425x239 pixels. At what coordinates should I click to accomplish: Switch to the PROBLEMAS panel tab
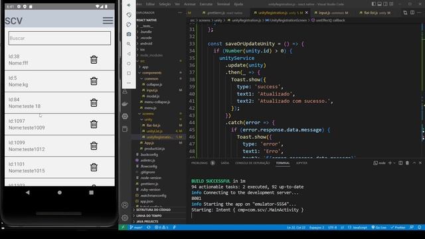199,163
